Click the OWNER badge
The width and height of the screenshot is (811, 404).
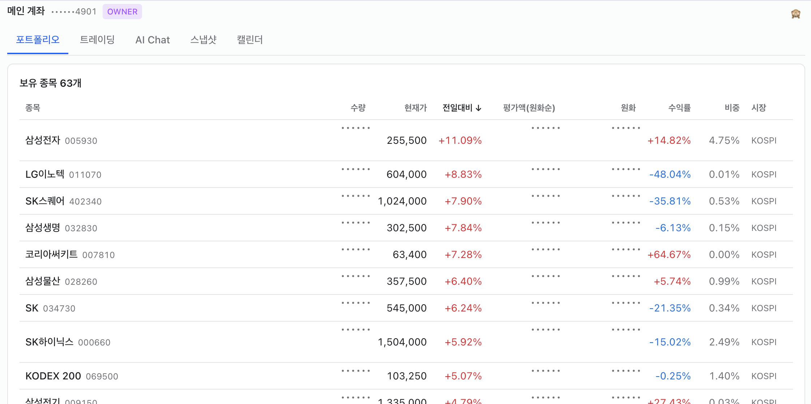click(122, 12)
